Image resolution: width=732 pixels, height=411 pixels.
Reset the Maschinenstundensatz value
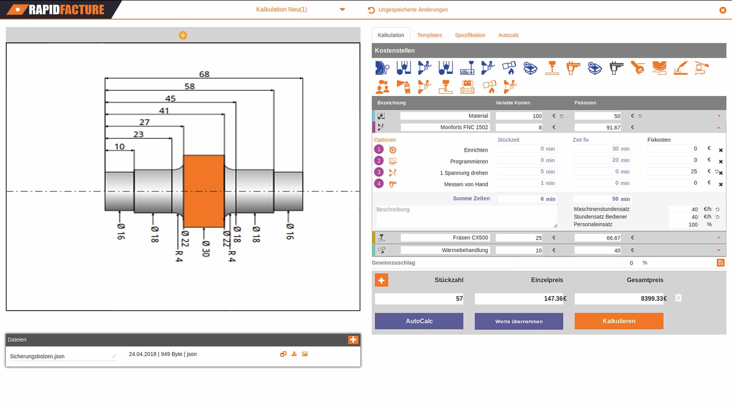717,209
